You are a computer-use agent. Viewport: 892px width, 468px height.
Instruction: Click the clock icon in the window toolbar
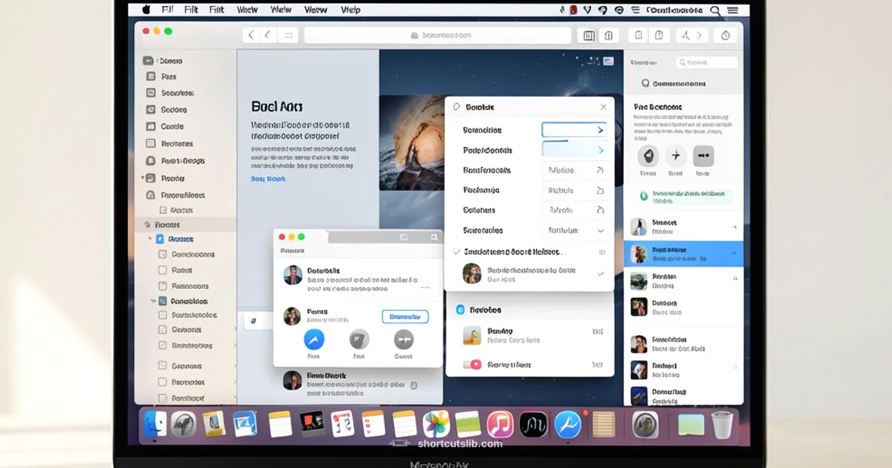pos(725,34)
